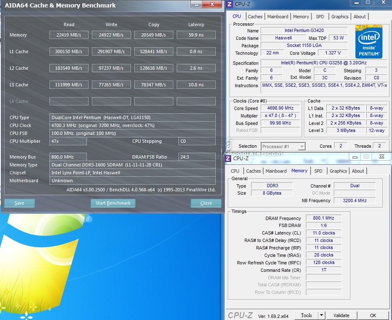The height and width of the screenshot is (320, 392).
Task: Select CPU tab in top CPU-Z window
Action: (x=237, y=16)
